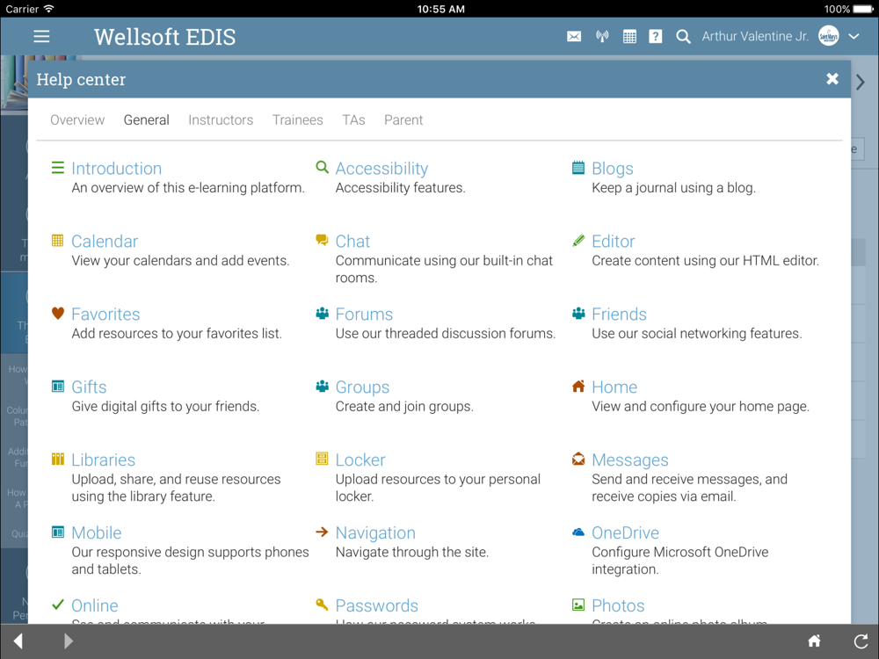Open the Messages help topic
Screen dimensions: 879x659
(x=630, y=460)
